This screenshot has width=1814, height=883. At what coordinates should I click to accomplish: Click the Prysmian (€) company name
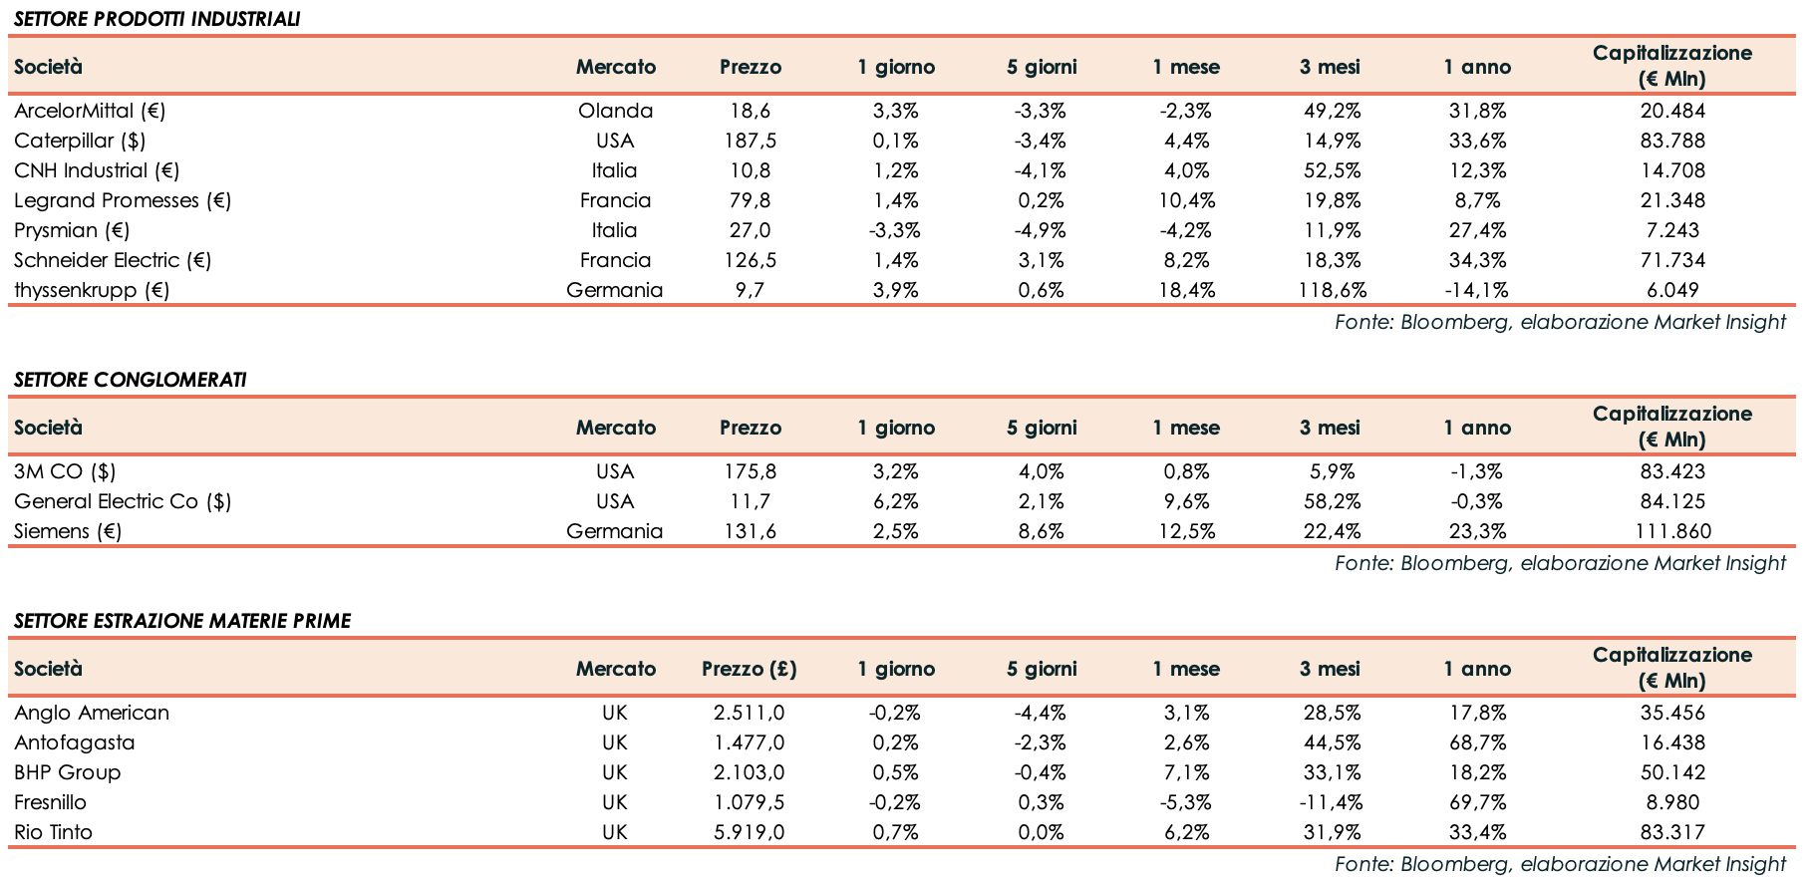pos(72,230)
